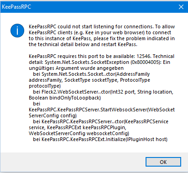Click the KeePassRPC title bar text
Screen dimensions: 188x173
[x=16, y=7]
